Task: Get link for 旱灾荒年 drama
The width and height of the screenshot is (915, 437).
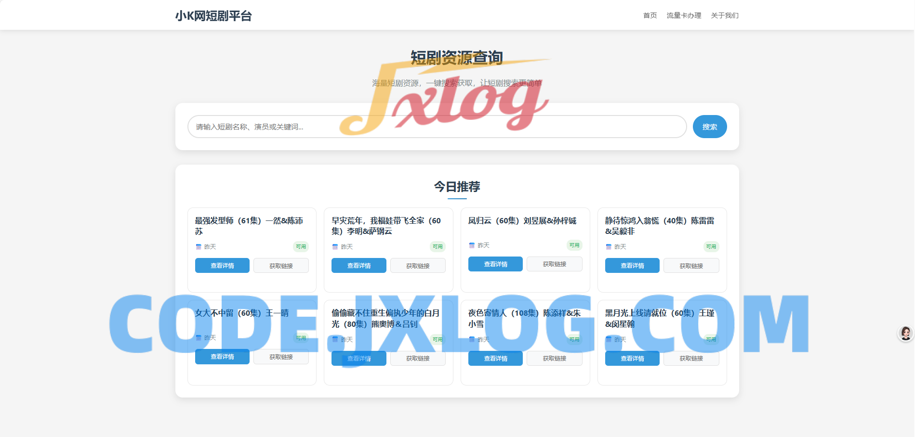Action: point(418,266)
